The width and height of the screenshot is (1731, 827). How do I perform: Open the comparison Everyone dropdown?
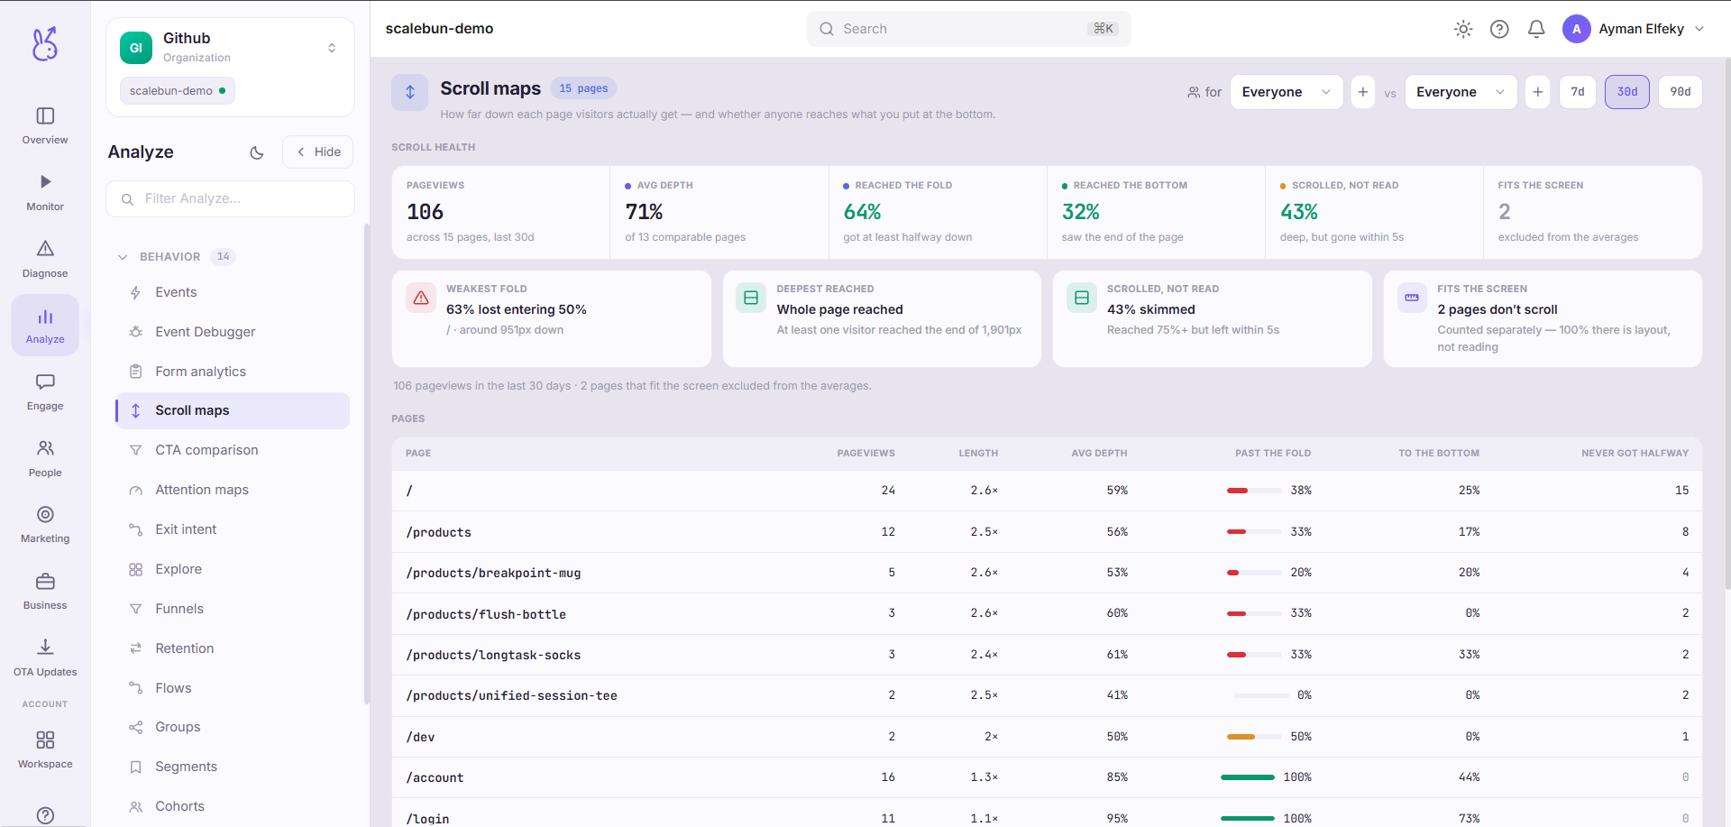coord(1461,92)
